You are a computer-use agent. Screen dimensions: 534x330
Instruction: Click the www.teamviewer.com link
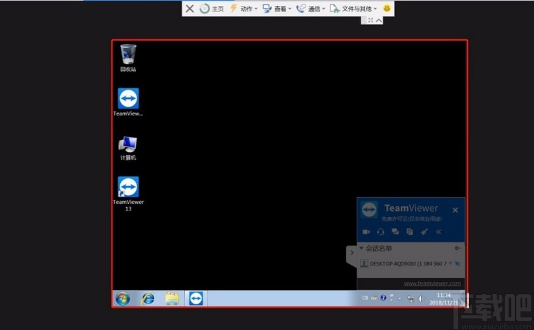pos(432,283)
